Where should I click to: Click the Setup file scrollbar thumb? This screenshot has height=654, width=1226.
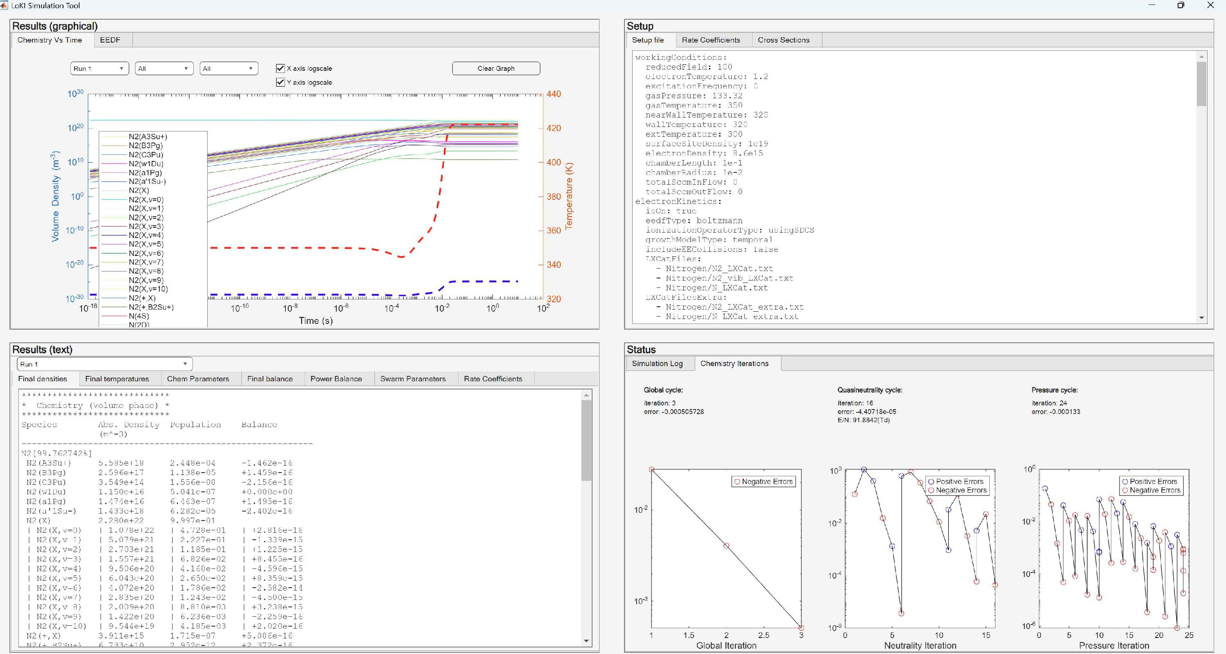pos(1201,84)
